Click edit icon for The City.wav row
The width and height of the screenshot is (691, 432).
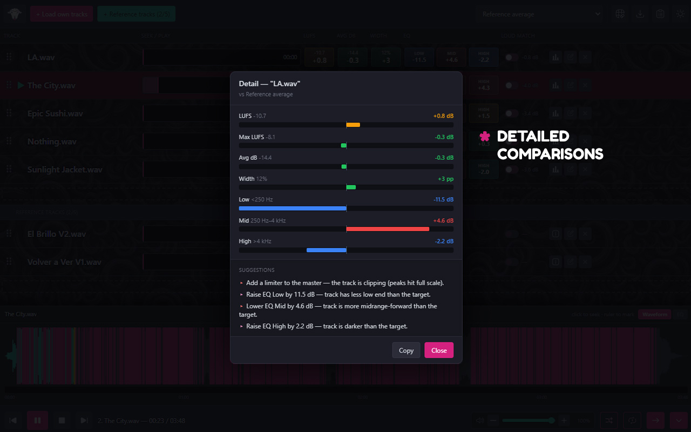pos(571,85)
